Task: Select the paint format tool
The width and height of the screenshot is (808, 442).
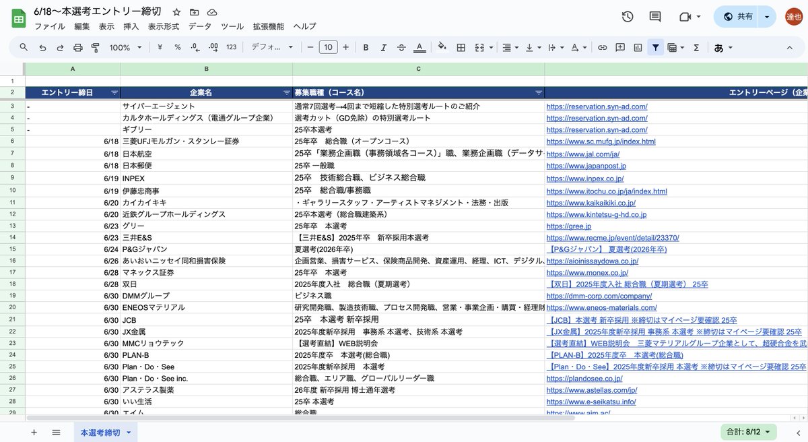Action: coord(95,47)
